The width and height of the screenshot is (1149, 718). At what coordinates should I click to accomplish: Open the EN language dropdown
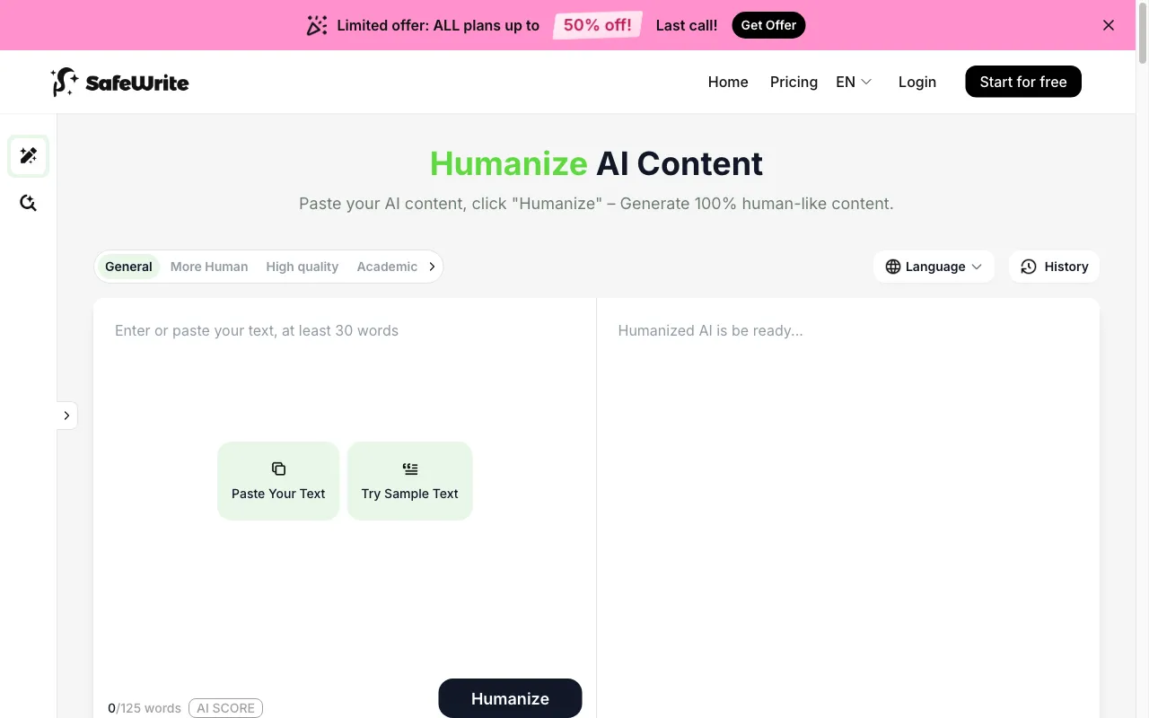[854, 82]
